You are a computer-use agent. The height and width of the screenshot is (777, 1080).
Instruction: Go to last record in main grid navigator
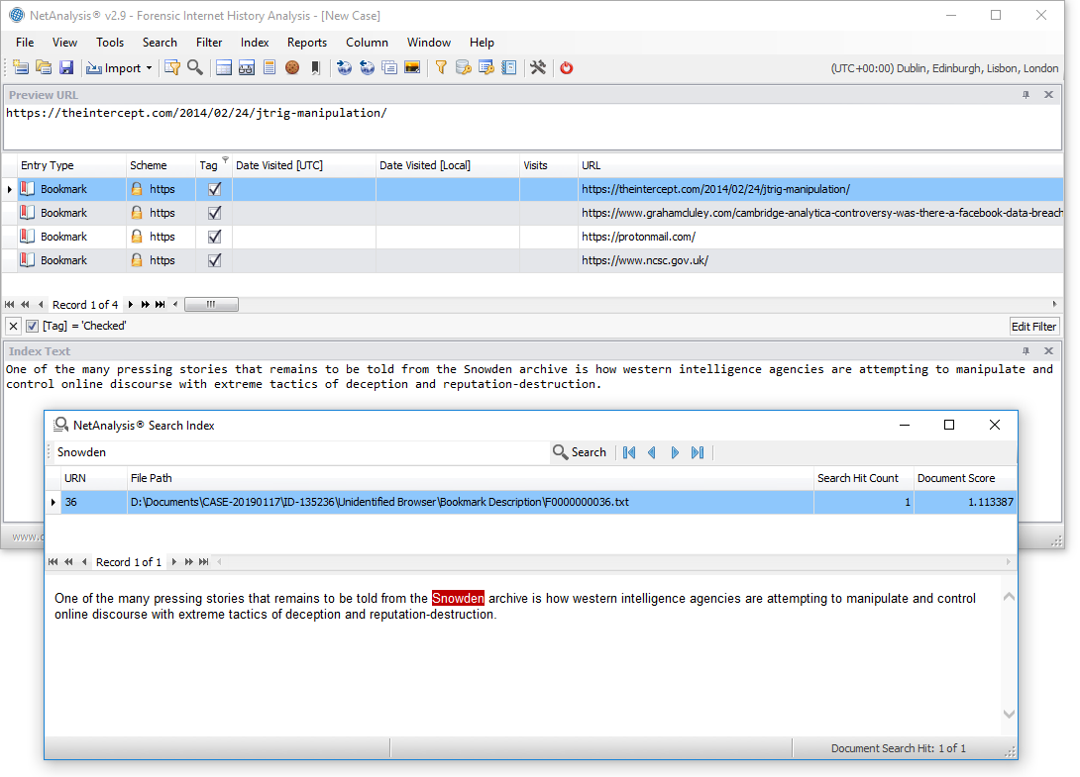point(160,304)
